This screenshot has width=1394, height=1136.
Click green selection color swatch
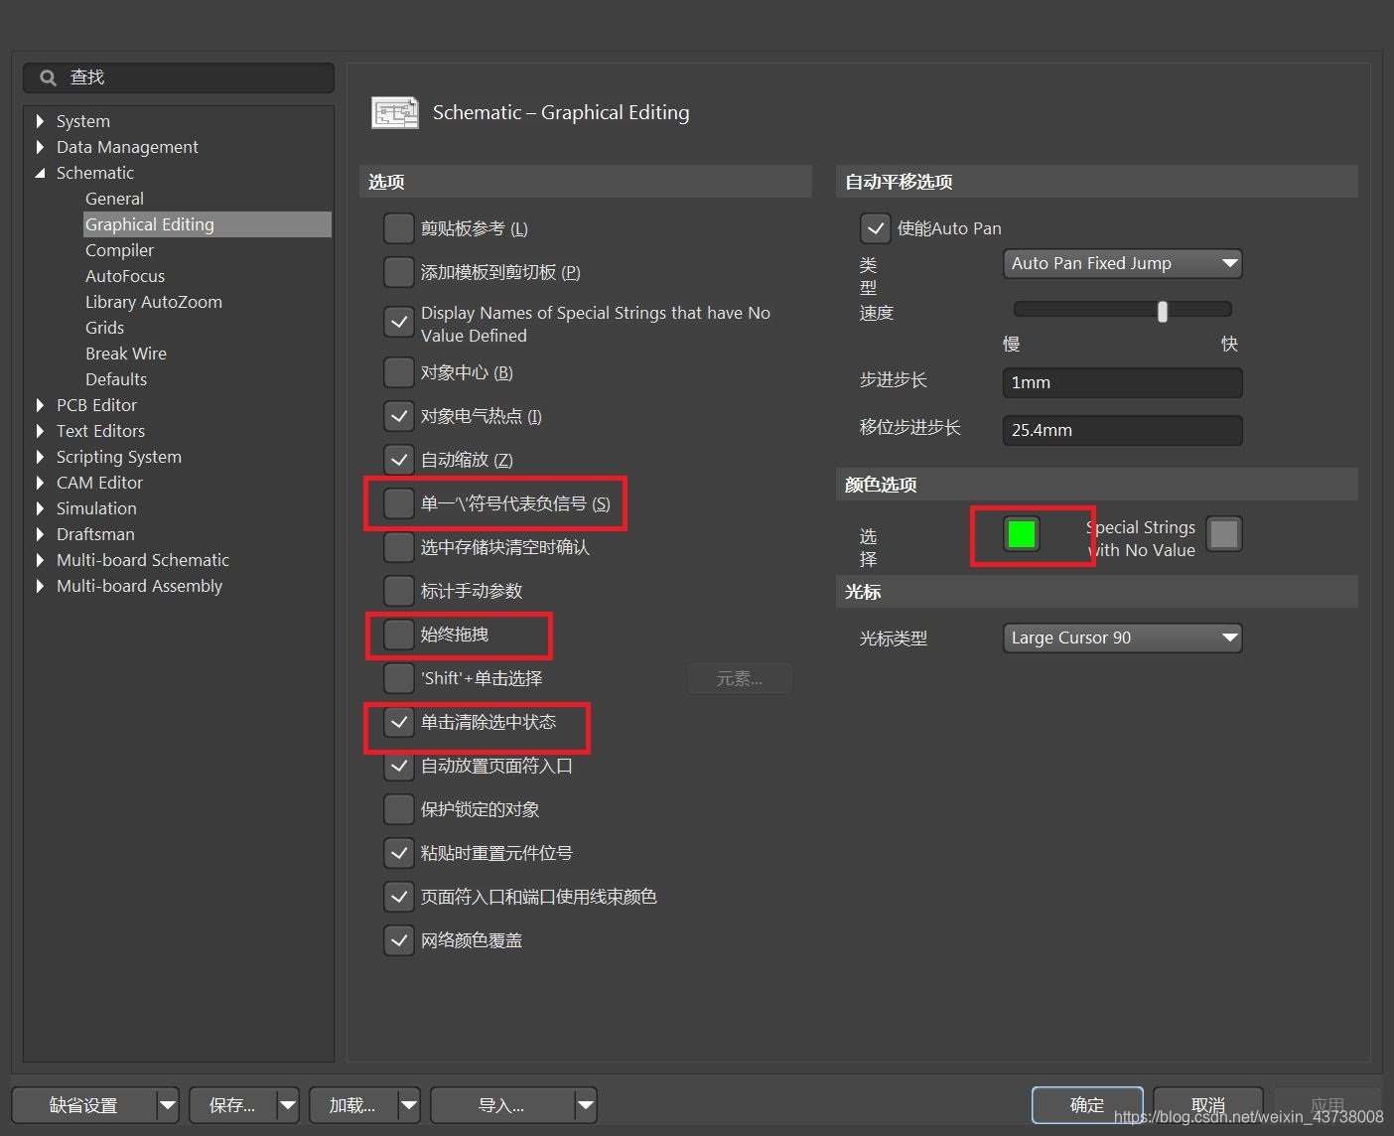pyautogui.click(x=1022, y=534)
